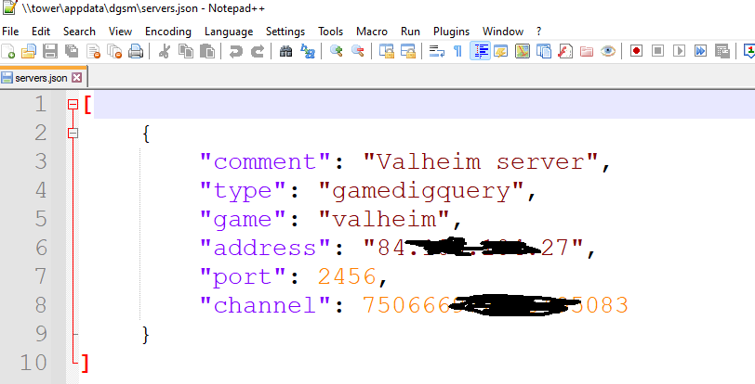Close the servers.json tab with X
Screen dimensions: 755x384
tap(76, 77)
